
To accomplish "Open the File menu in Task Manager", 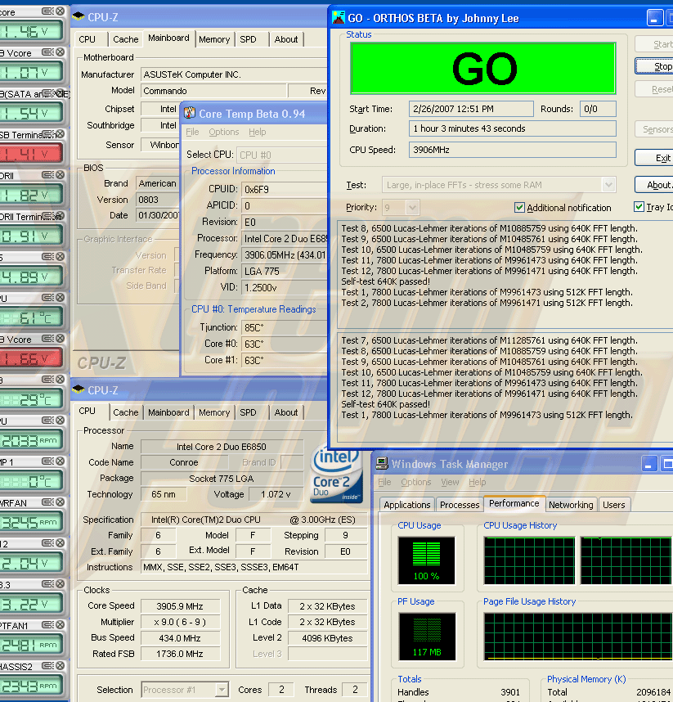I will 384,482.
